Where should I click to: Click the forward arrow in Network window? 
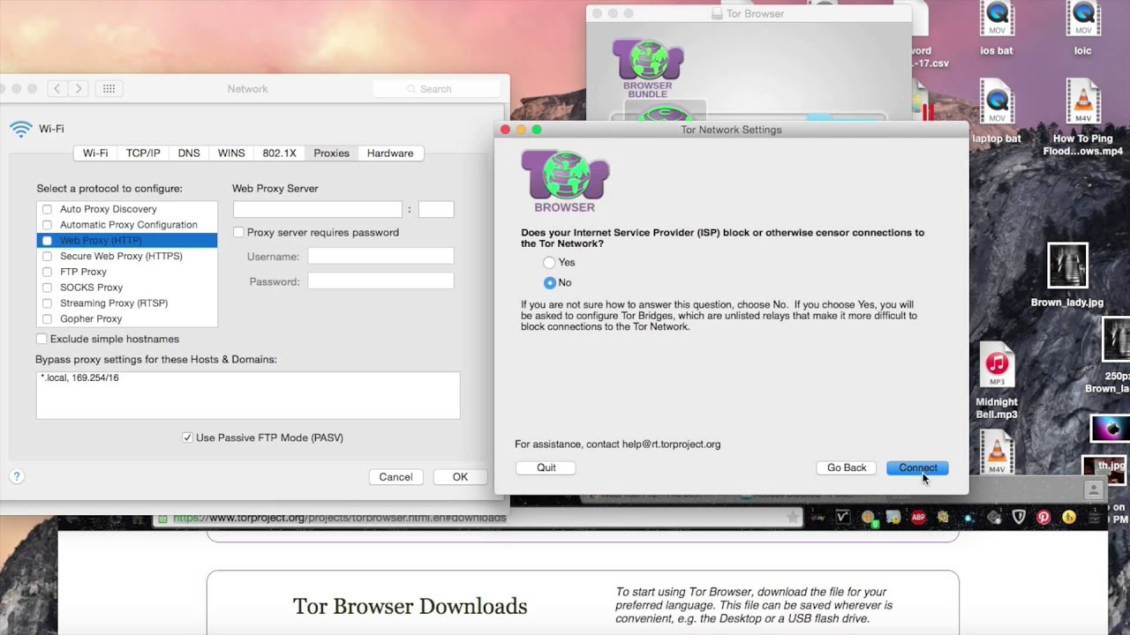(79, 88)
